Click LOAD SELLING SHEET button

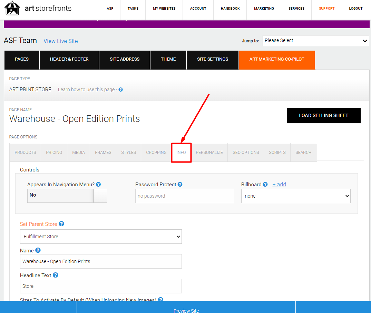tap(324, 115)
